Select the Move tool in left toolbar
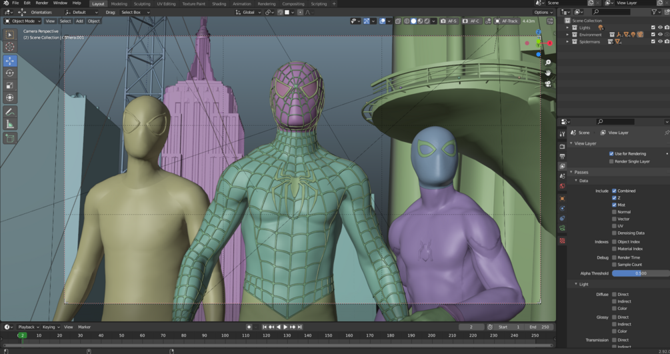Image resolution: width=670 pixels, height=354 pixels. (x=10, y=61)
